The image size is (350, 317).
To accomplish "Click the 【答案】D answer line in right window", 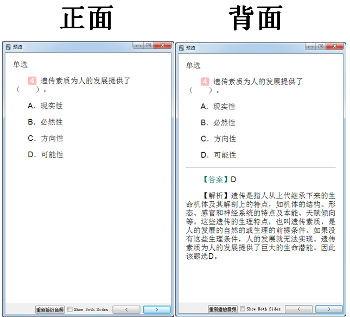I will pos(219,179).
